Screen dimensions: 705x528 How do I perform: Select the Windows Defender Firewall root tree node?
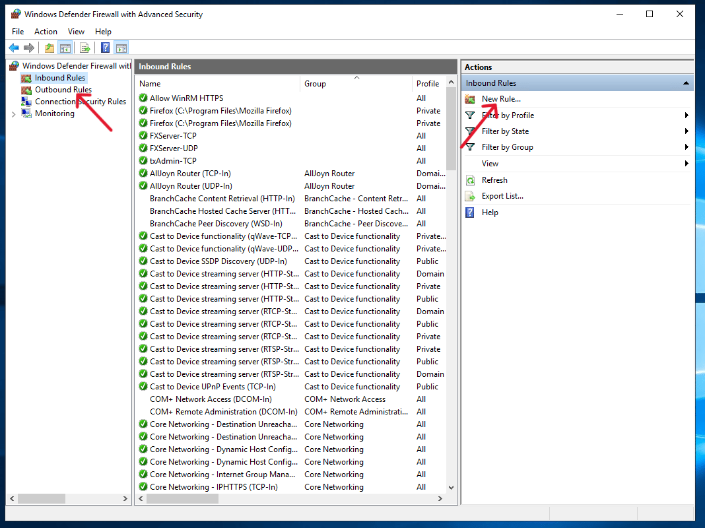[x=77, y=66]
